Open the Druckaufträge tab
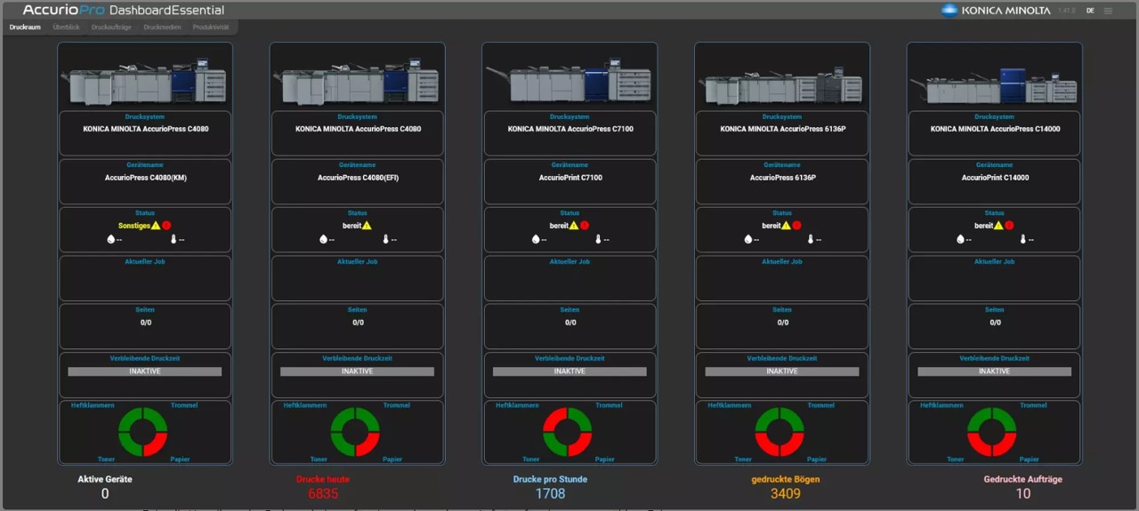The width and height of the screenshot is (1139, 511). click(x=111, y=28)
